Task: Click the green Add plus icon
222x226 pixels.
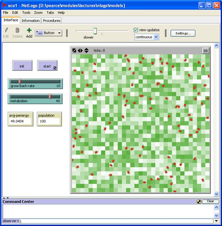Action: point(29,30)
